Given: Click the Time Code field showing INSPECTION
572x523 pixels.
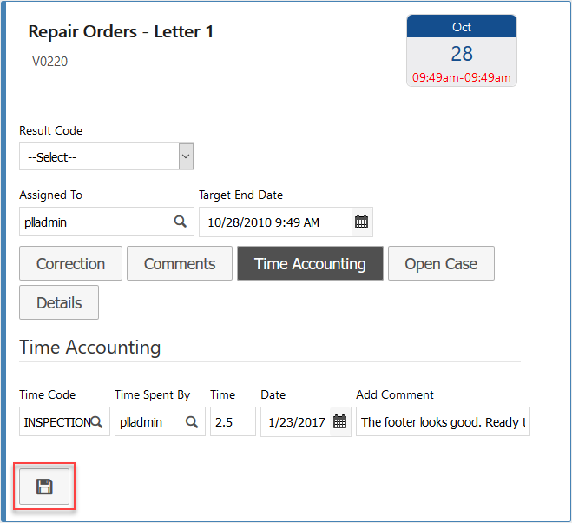Looking at the screenshot, I should coord(56,422).
